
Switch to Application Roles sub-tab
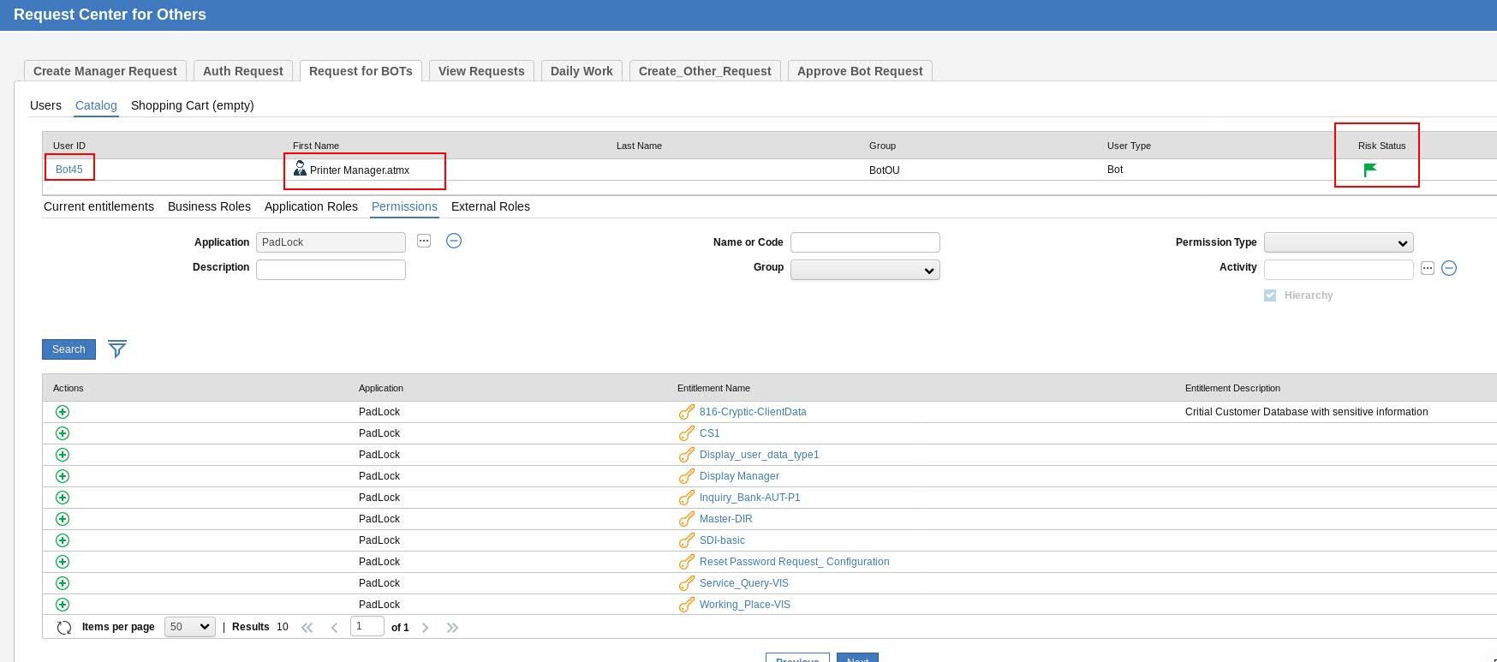(311, 206)
